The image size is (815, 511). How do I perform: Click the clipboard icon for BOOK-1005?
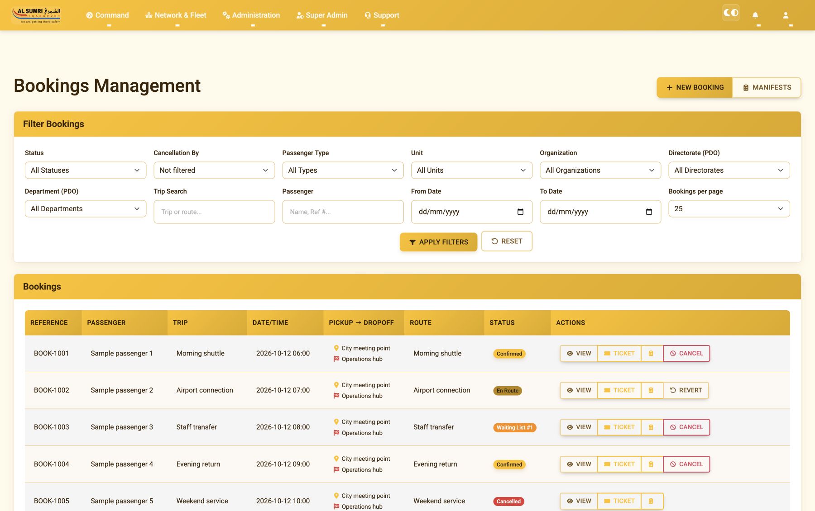click(652, 501)
